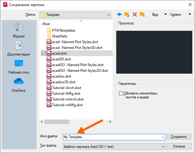This screenshot has width=195, height=153.
Task: Open the Тип файла dropdown
Action: [x=114, y=147]
